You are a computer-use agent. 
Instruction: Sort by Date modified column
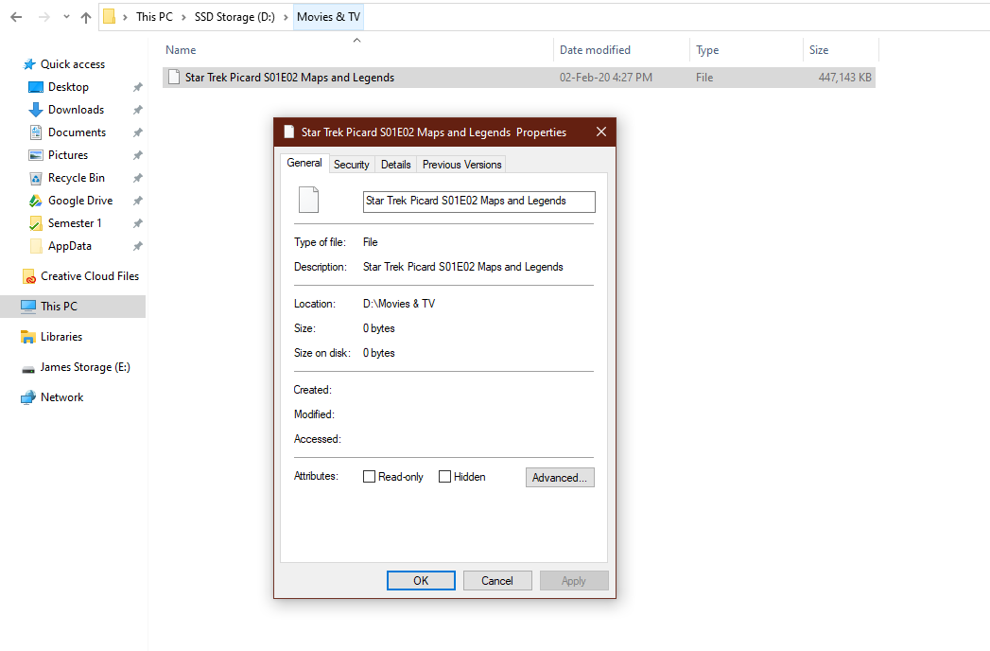[595, 50]
